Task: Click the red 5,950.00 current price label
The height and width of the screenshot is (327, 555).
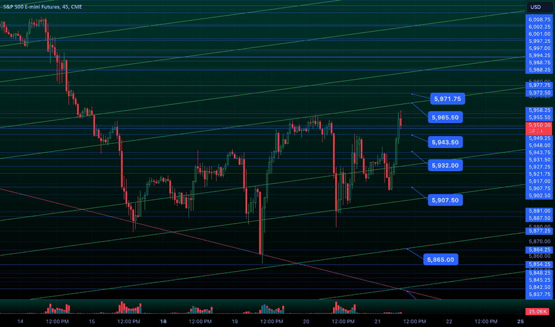Action: [540, 128]
